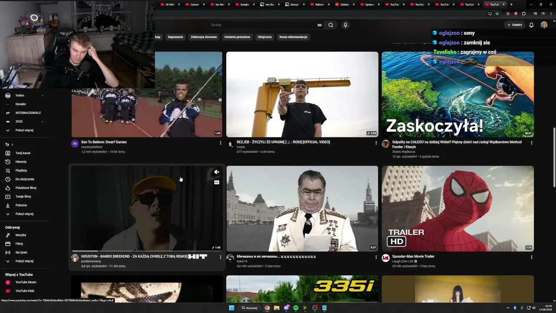556x313 pixels.
Task: Launch YouTube Kids from sidebar
Action: tap(25, 291)
